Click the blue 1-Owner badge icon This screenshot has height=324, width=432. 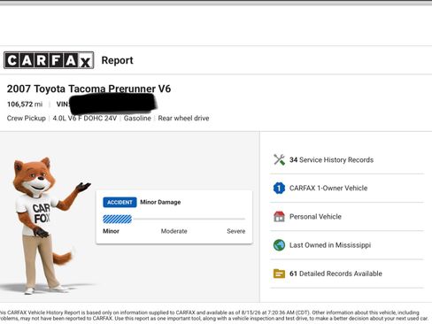pyautogui.click(x=279, y=188)
